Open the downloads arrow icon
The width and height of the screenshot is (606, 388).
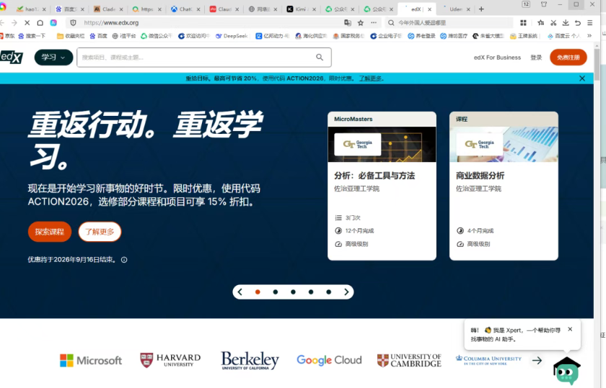pos(566,23)
